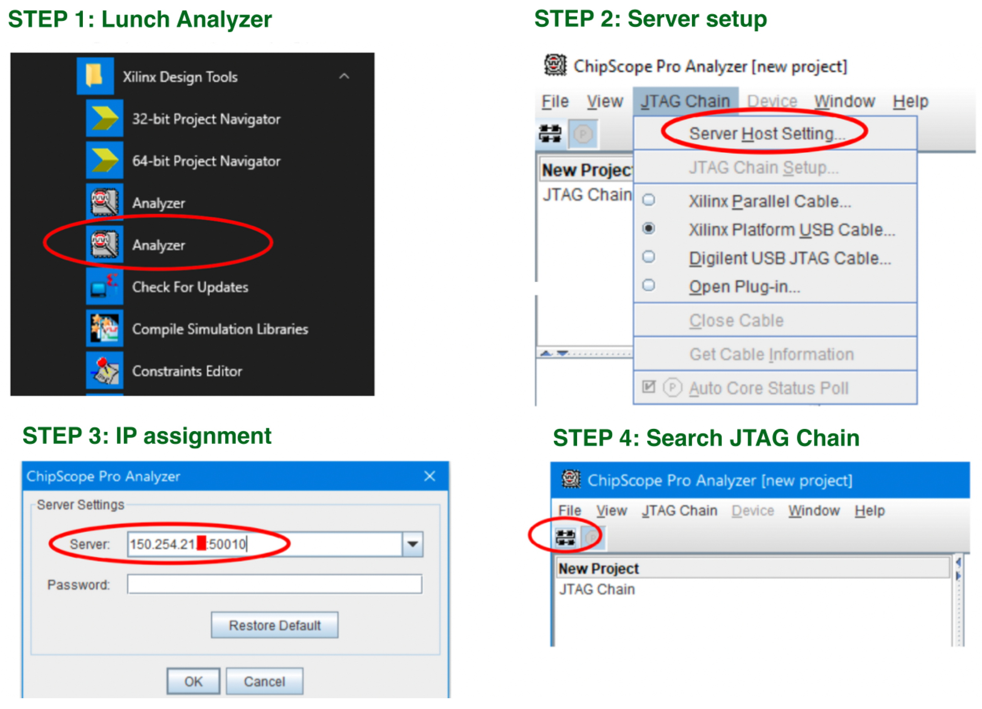Select Open Plug-in radio option
Viewport: 982px width, 709px height.
point(649,286)
